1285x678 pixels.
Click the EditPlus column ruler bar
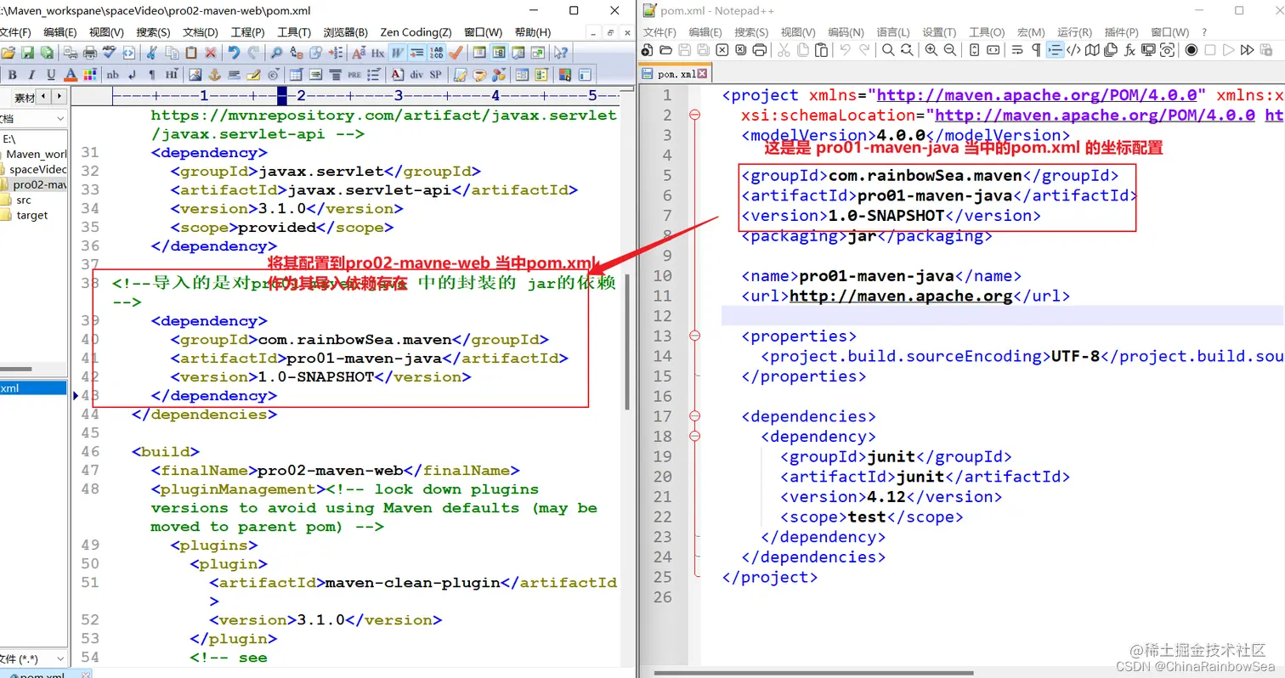click(365, 96)
